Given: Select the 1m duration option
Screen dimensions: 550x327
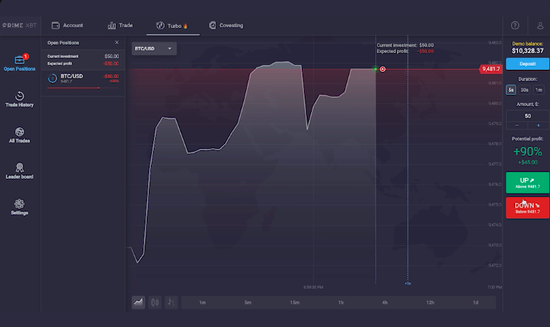Looking at the screenshot, I should pyautogui.click(x=539, y=90).
